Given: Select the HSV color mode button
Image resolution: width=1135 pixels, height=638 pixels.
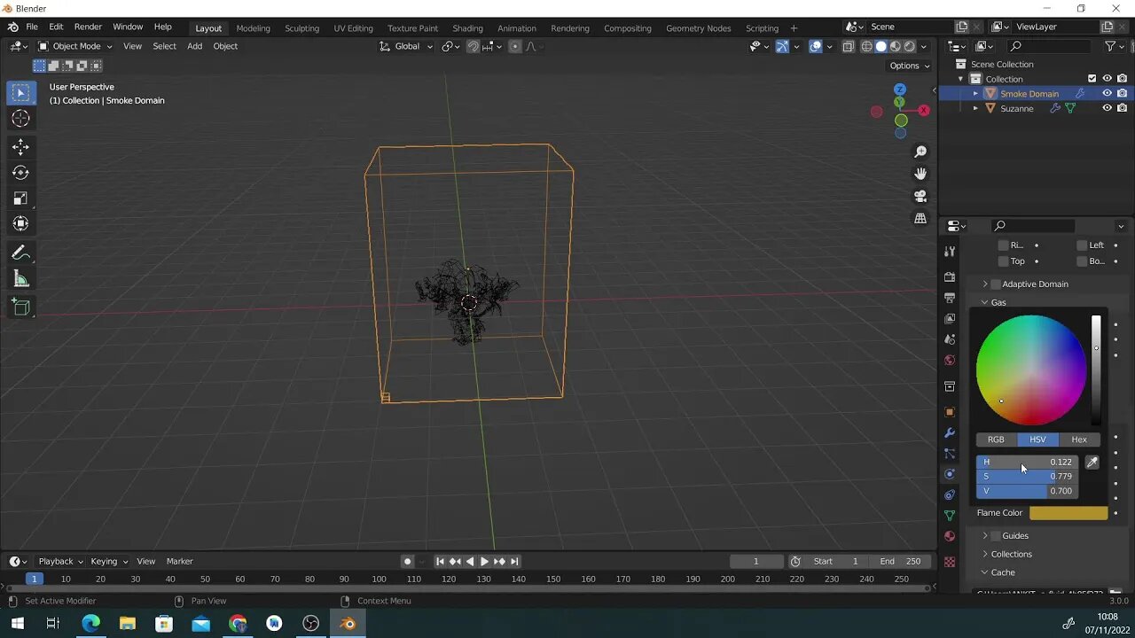Looking at the screenshot, I should [1037, 440].
